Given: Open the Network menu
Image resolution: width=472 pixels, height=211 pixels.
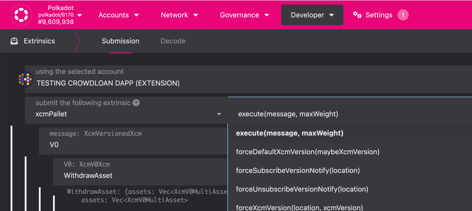Looking at the screenshot, I should pyautogui.click(x=179, y=15).
